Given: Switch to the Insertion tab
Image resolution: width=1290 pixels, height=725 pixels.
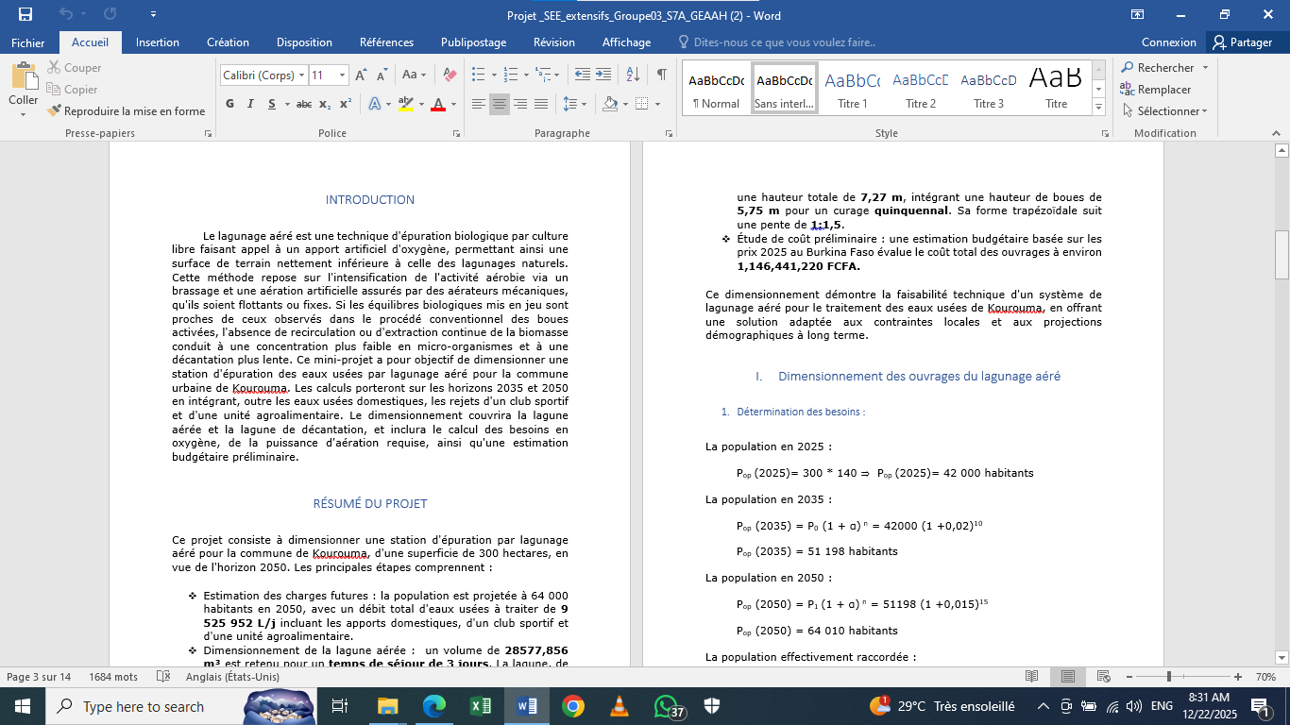Looking at the screenshot, I should [x=157, y=42].
